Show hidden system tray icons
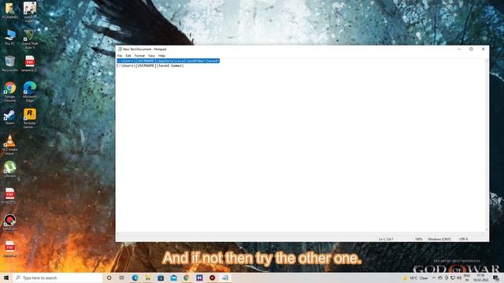 click(x=434, y=277)
